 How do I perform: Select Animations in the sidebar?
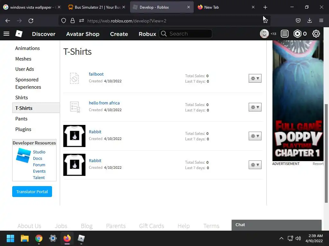click(x=28, y=48)
